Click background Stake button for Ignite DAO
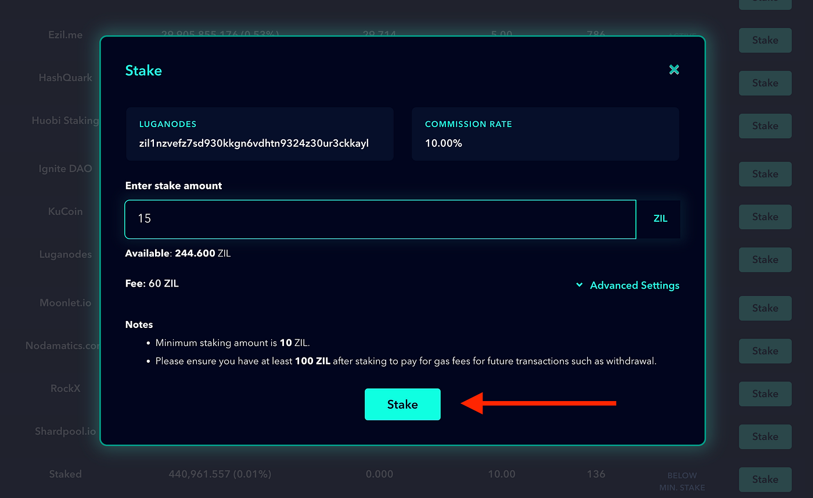Image resolution: width=813 pixels, height=498 pixels. [x=765, y=174]
